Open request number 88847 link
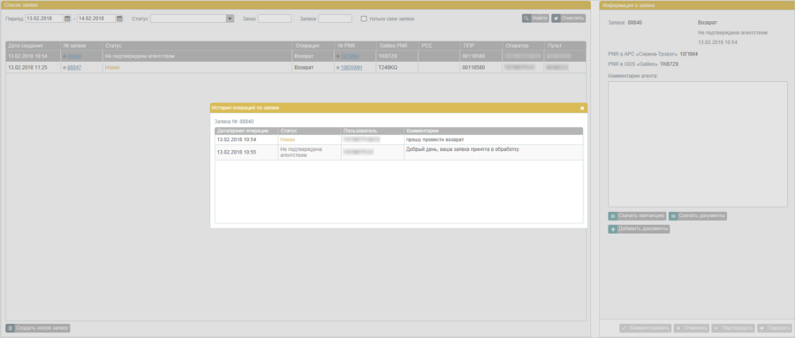Viewport: 795px width, 338px height. tap(74, 67)
